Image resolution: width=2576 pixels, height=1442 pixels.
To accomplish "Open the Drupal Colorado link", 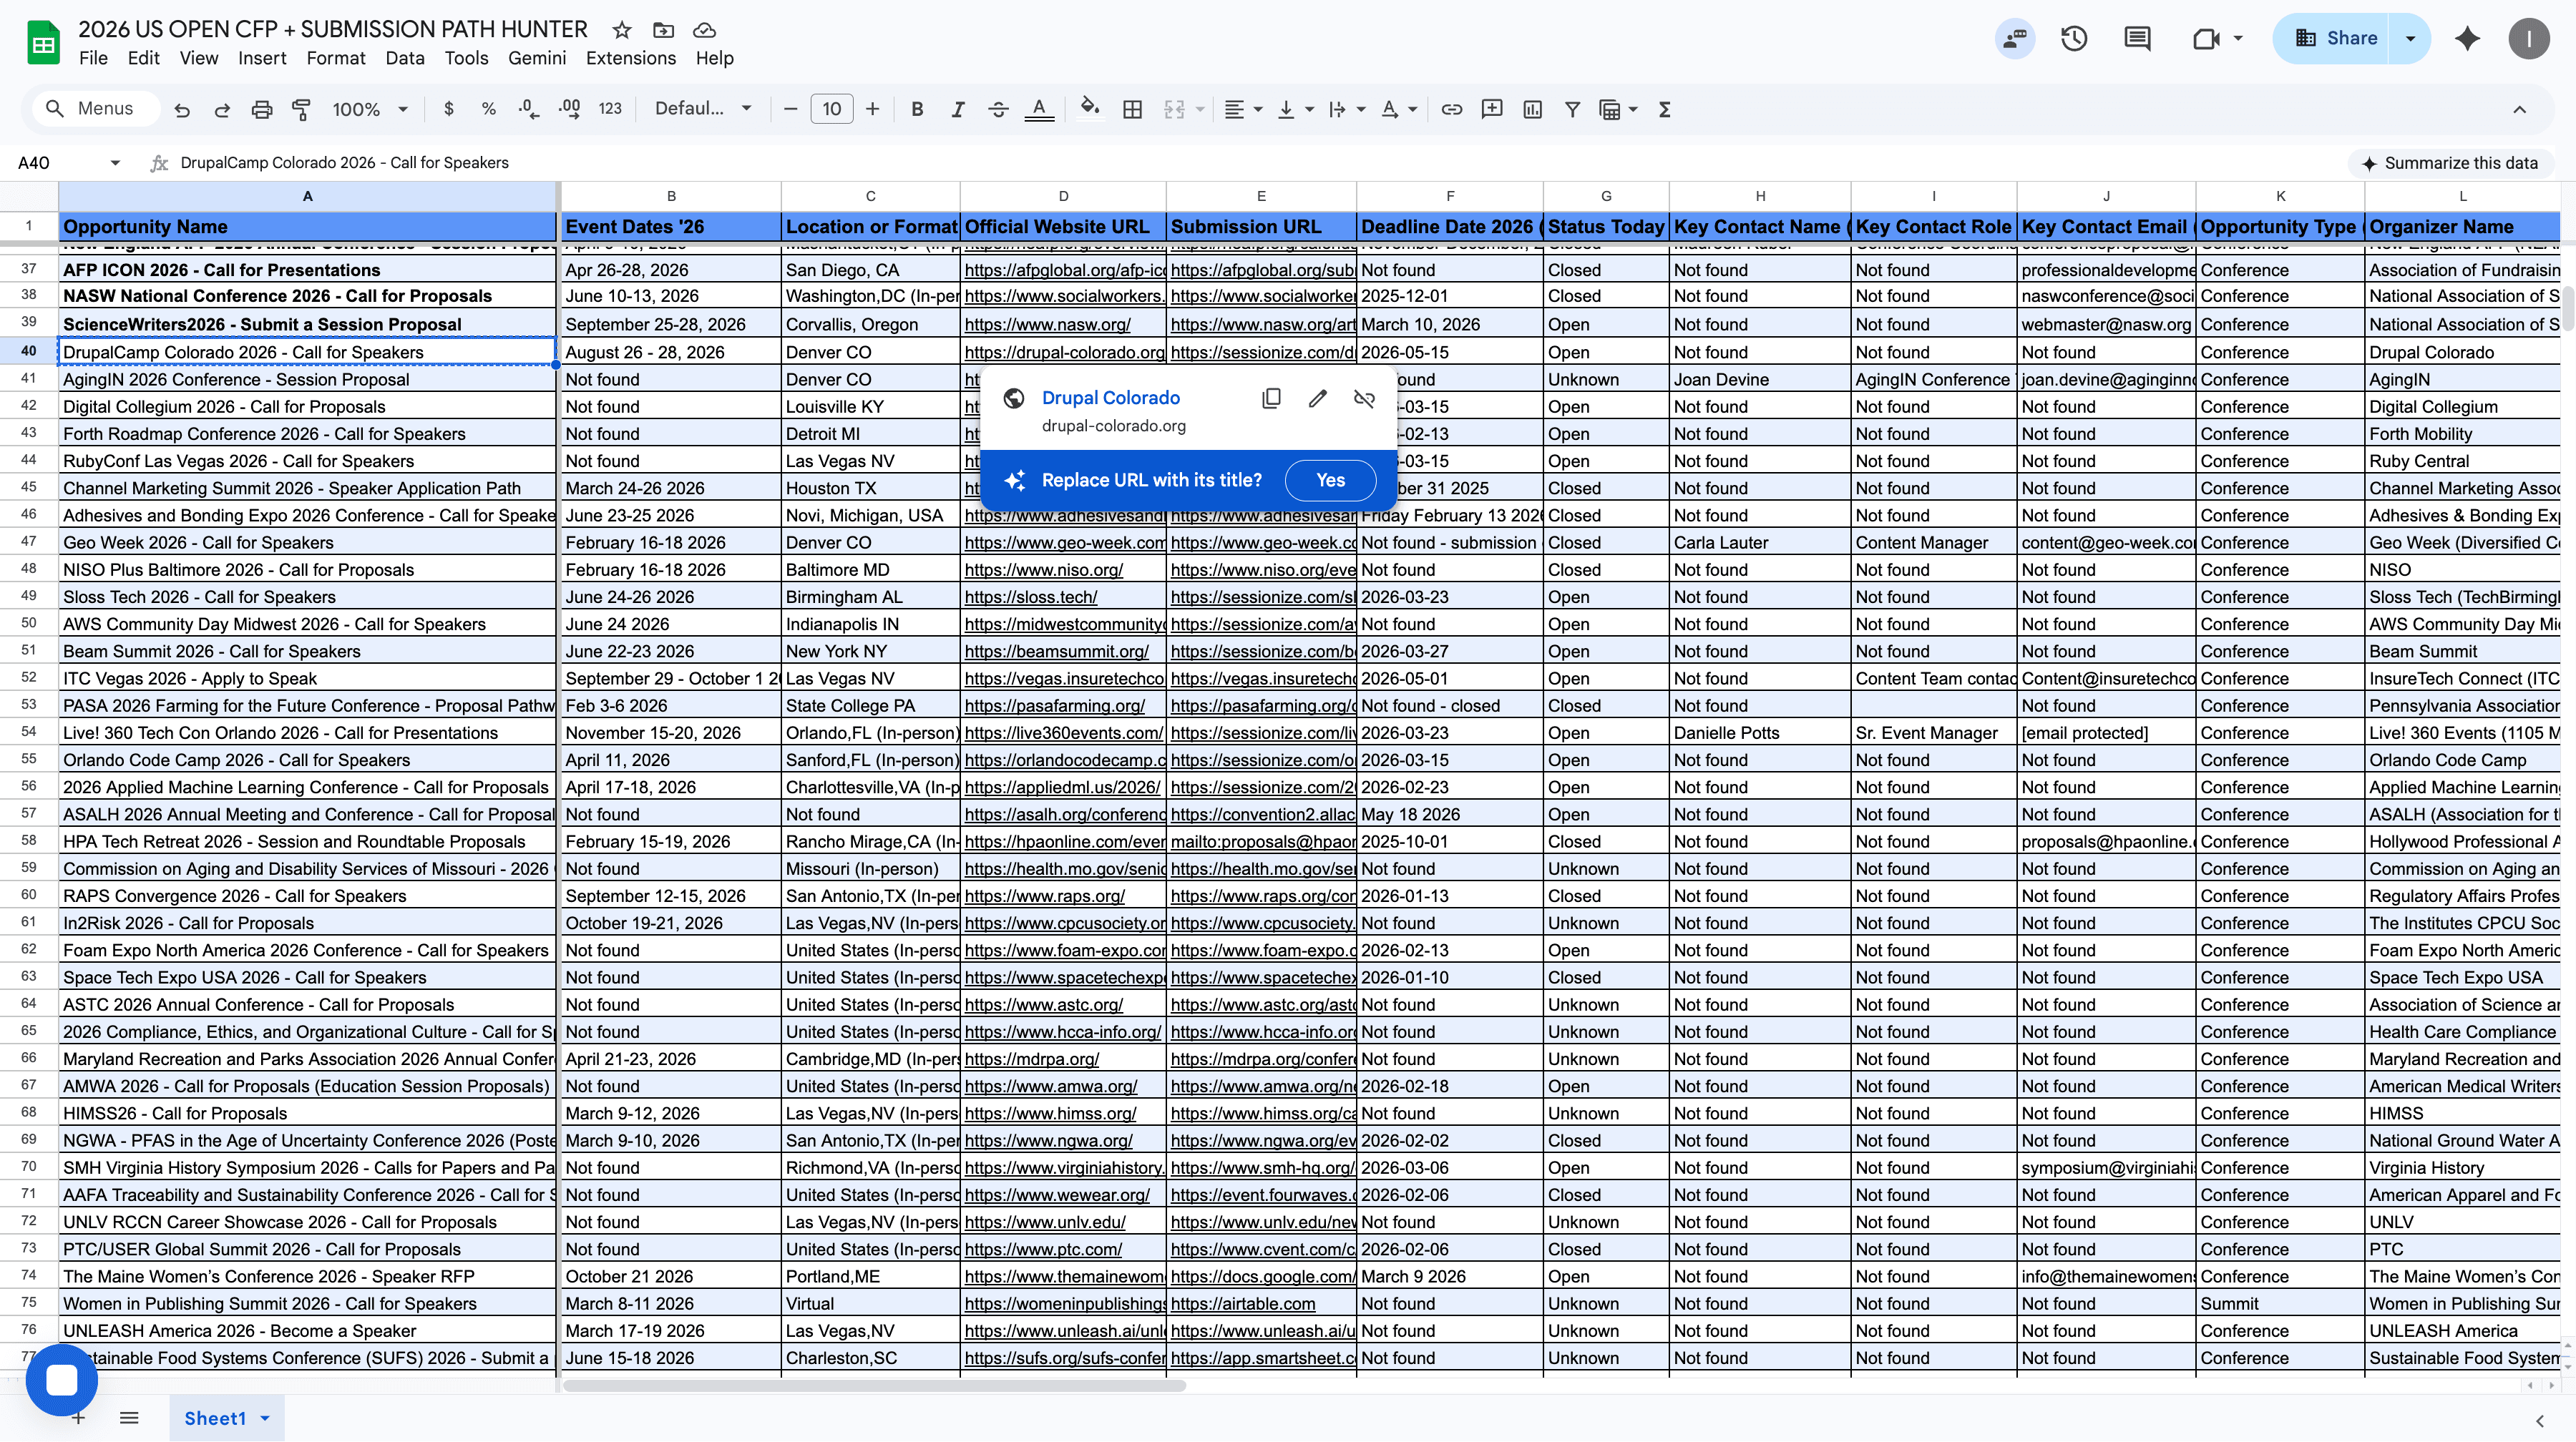I will coord(1110,398).
